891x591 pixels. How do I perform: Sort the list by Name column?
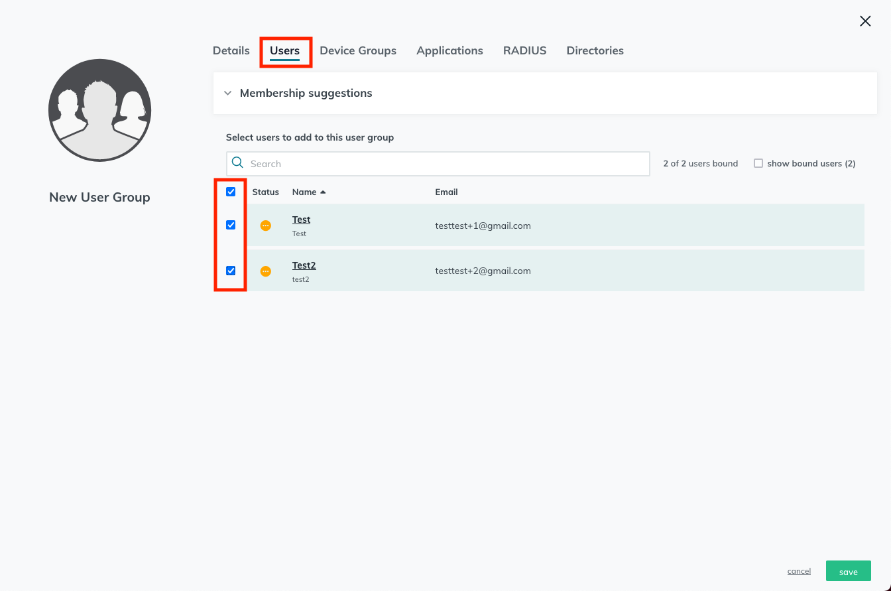(x=304, y=192)
